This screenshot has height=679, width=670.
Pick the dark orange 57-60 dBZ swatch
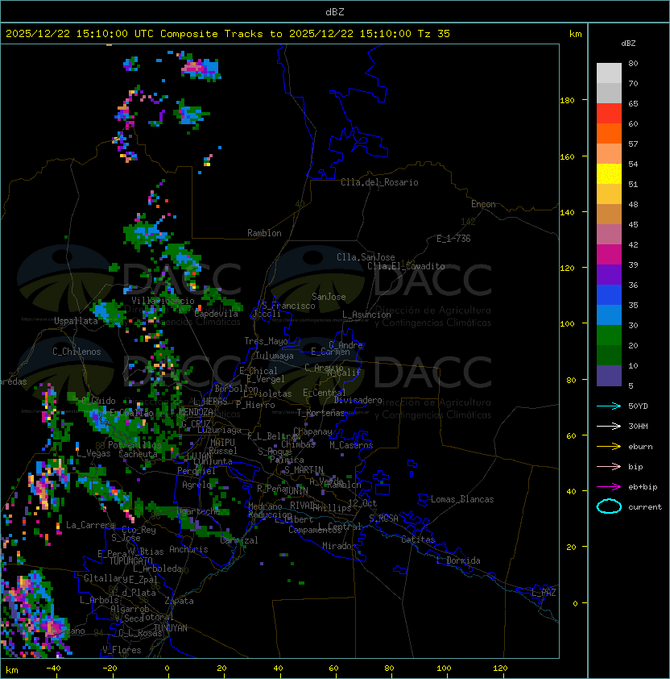[609, 133]
